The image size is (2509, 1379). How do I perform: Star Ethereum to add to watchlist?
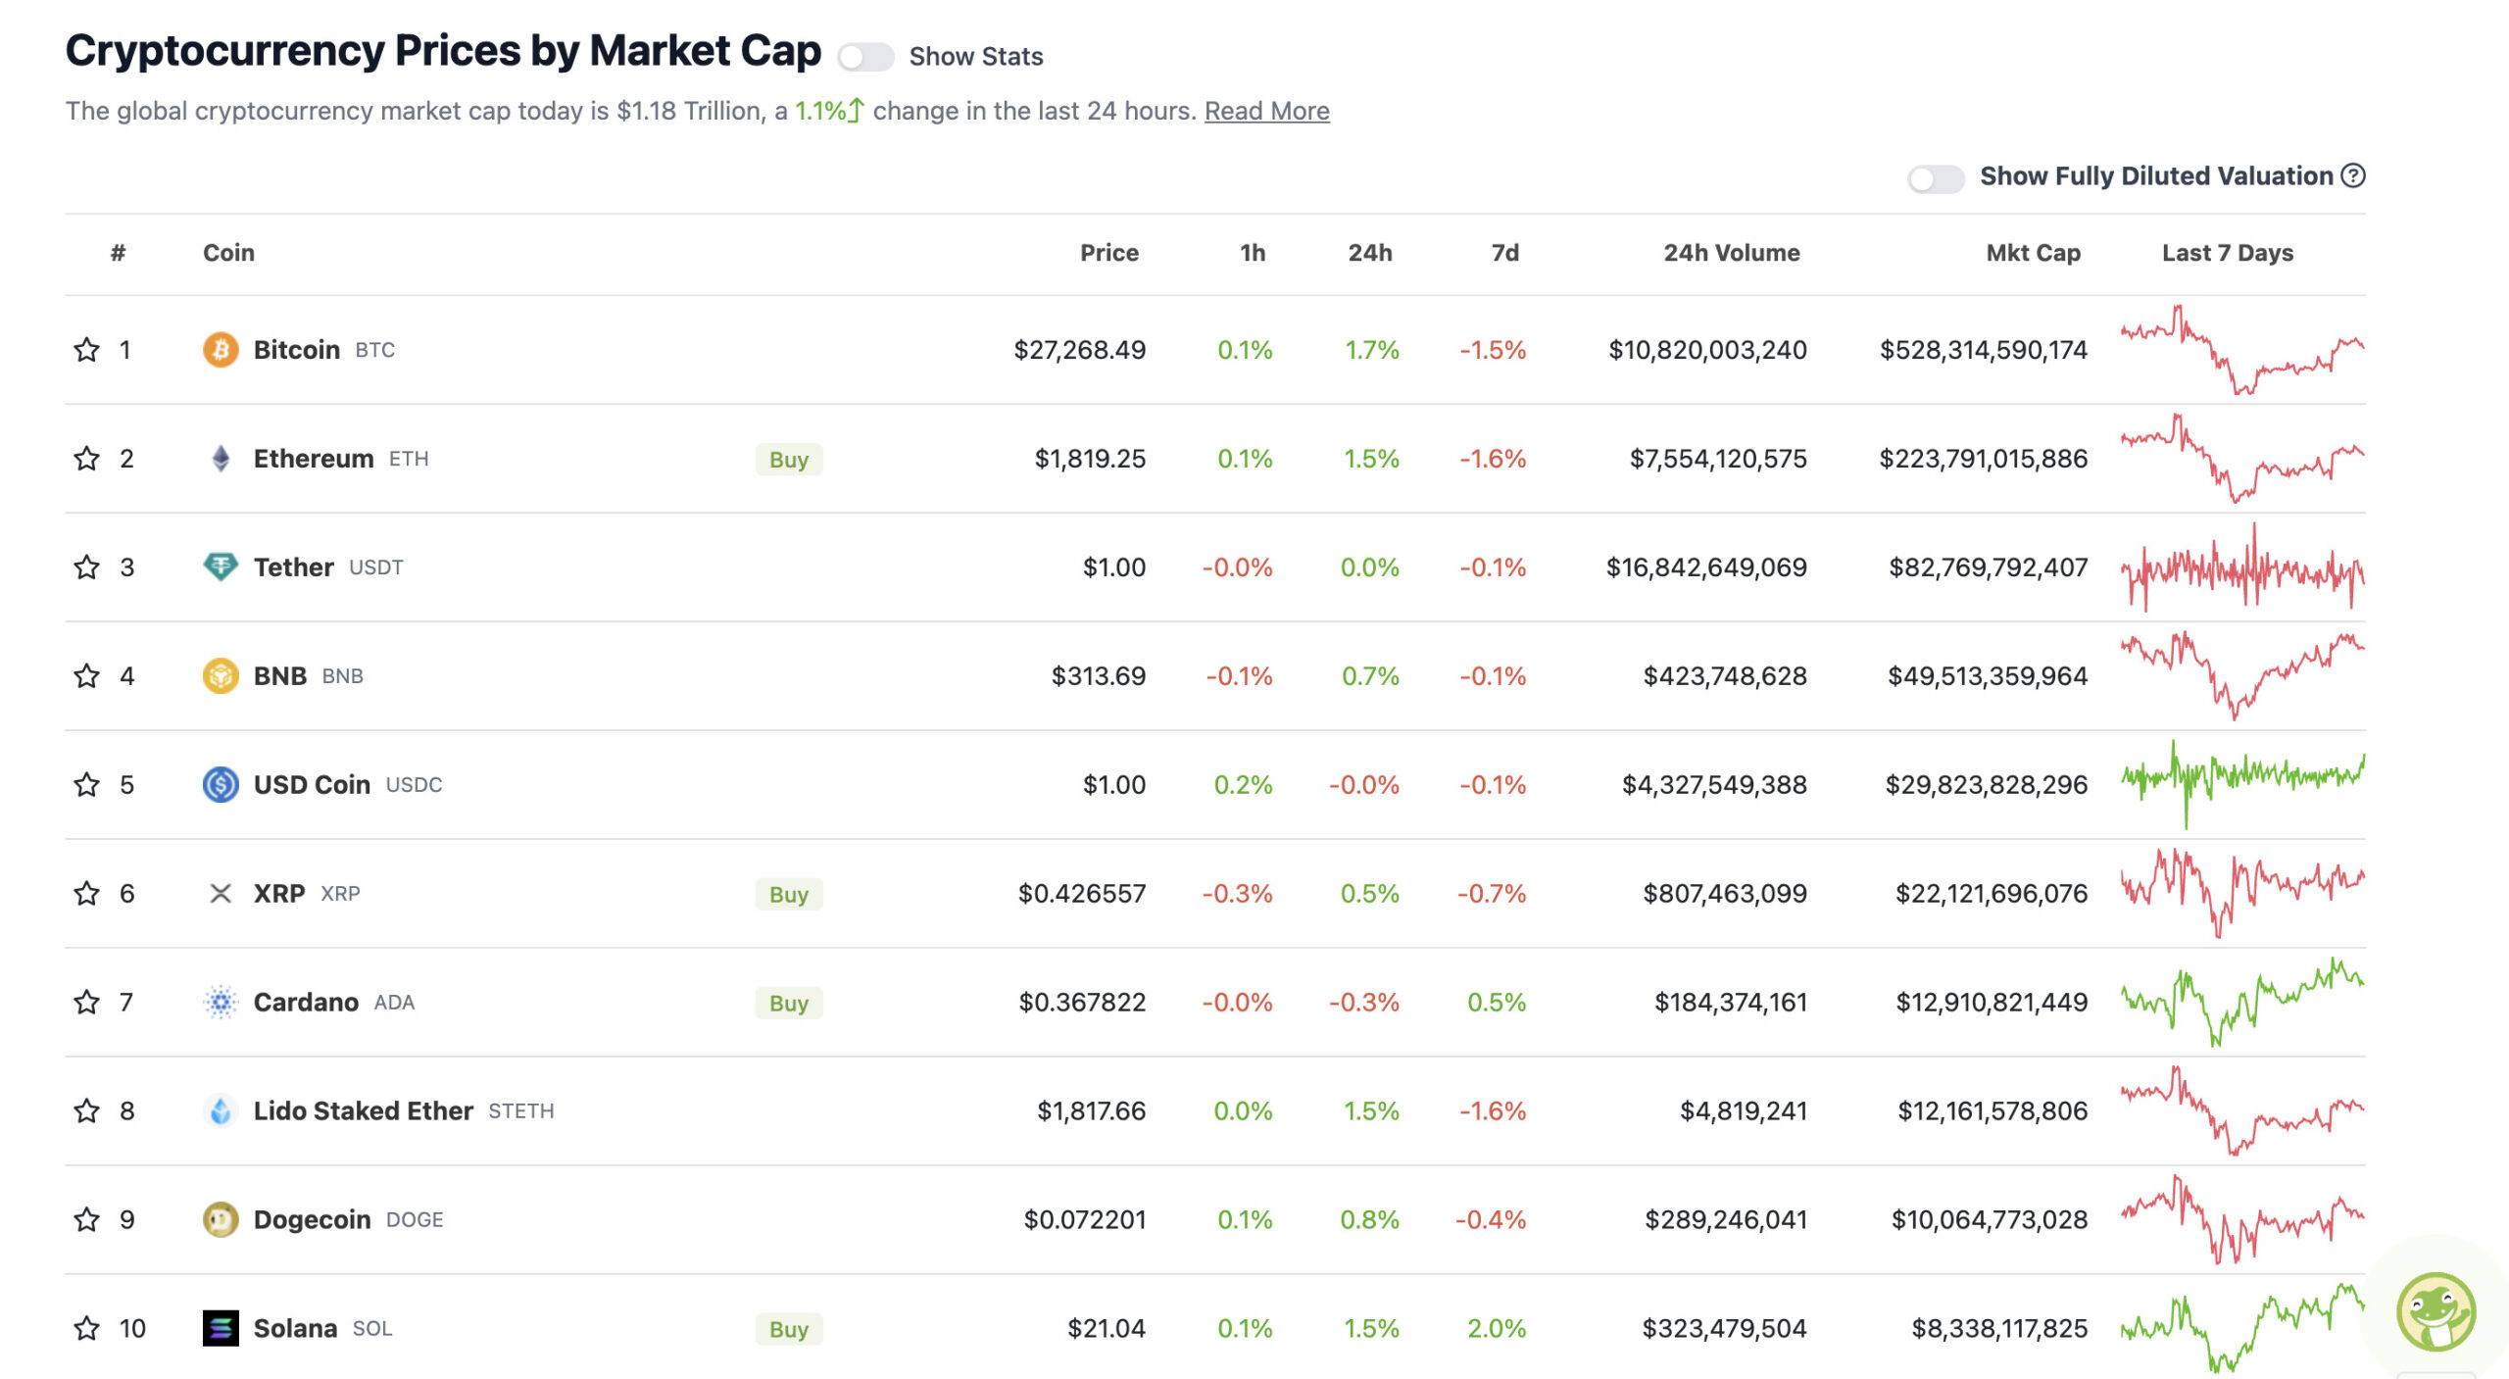[x=86, y=459]
